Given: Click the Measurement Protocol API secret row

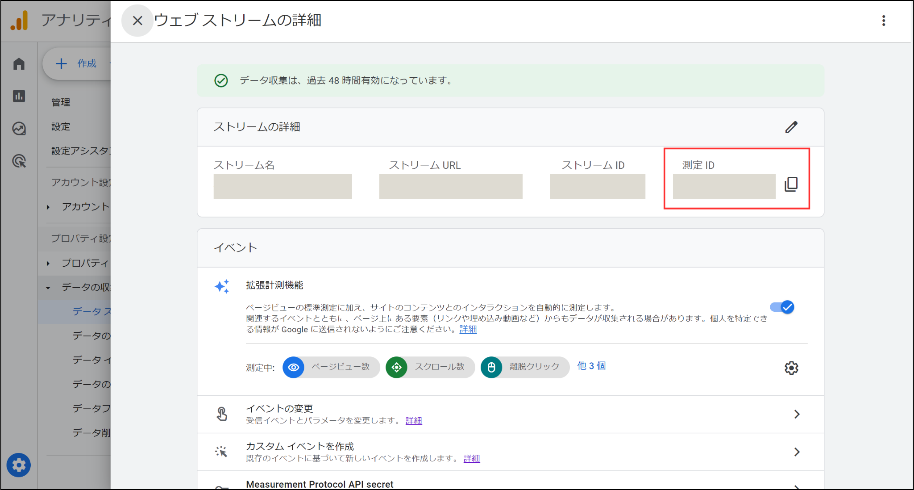Looking at the screenshot, I should tap(511, 481).
